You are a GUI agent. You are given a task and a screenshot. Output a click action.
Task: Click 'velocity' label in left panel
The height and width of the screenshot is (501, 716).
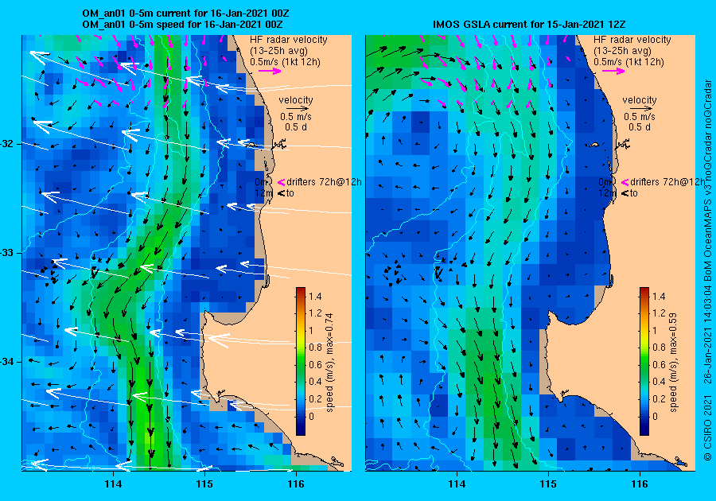click(296, 100)
